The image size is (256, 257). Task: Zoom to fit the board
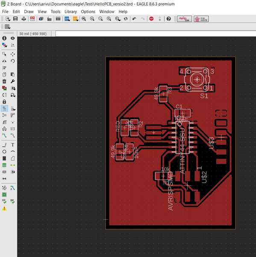click(x=84, y=19)
